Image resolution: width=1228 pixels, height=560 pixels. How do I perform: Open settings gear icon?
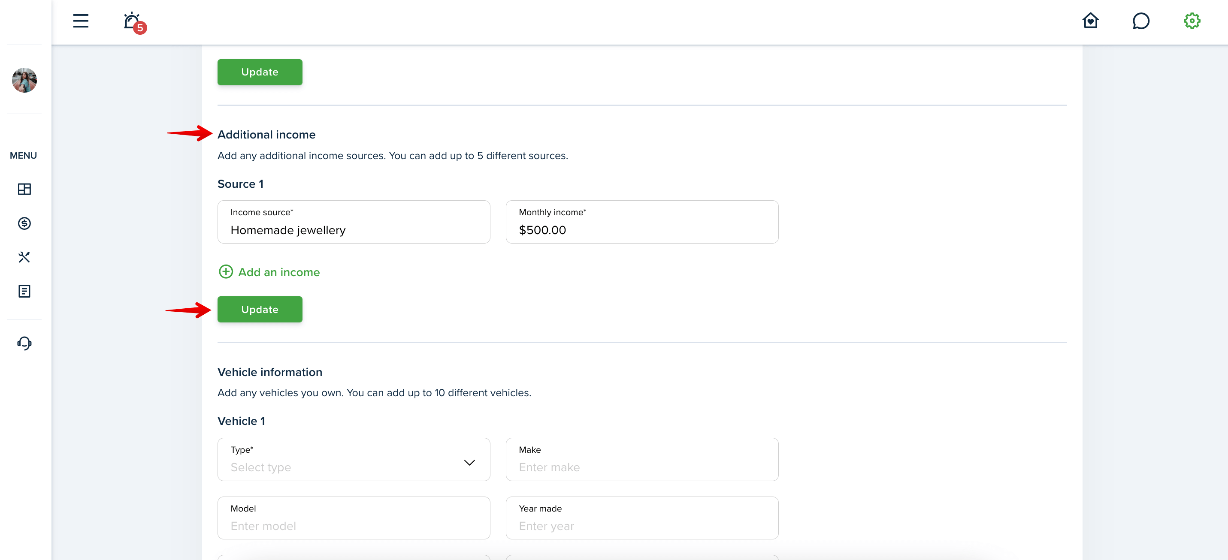[x=1192, y=21]
